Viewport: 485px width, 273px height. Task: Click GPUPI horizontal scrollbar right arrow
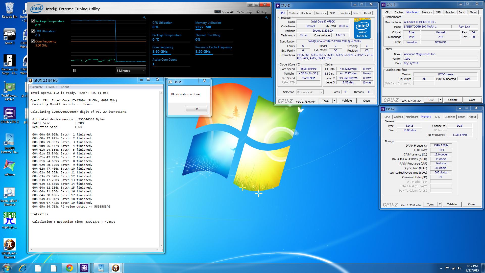coord(157,249)
